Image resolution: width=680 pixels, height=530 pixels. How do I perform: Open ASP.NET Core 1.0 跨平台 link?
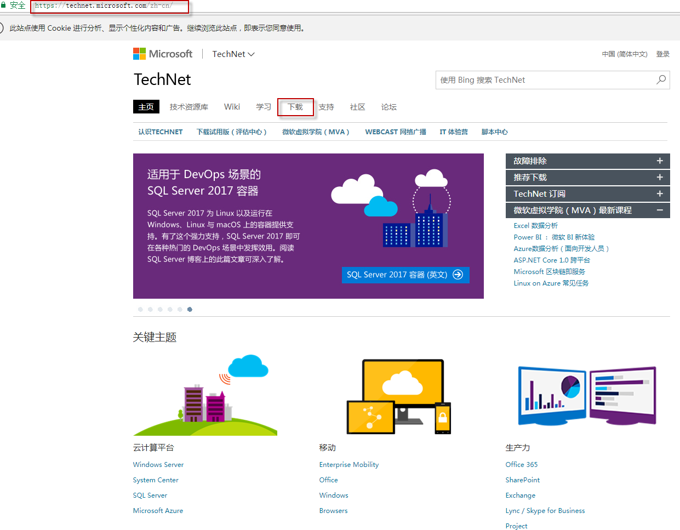pos(552,260)
